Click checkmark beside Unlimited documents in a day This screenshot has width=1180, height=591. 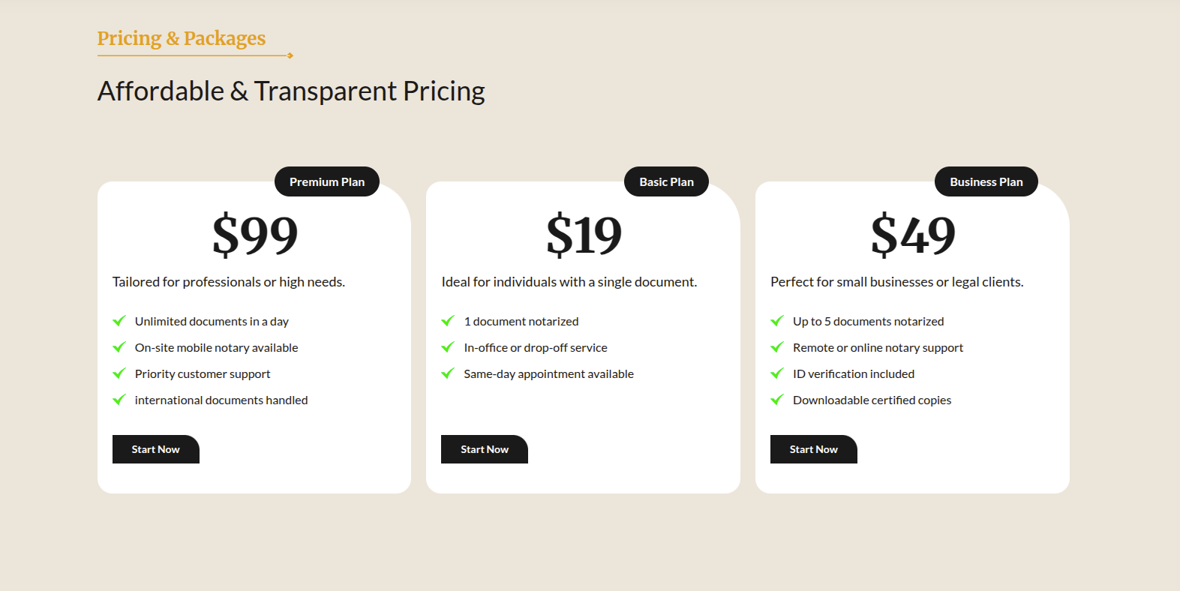pyautogui.click(x=119, y=321)
